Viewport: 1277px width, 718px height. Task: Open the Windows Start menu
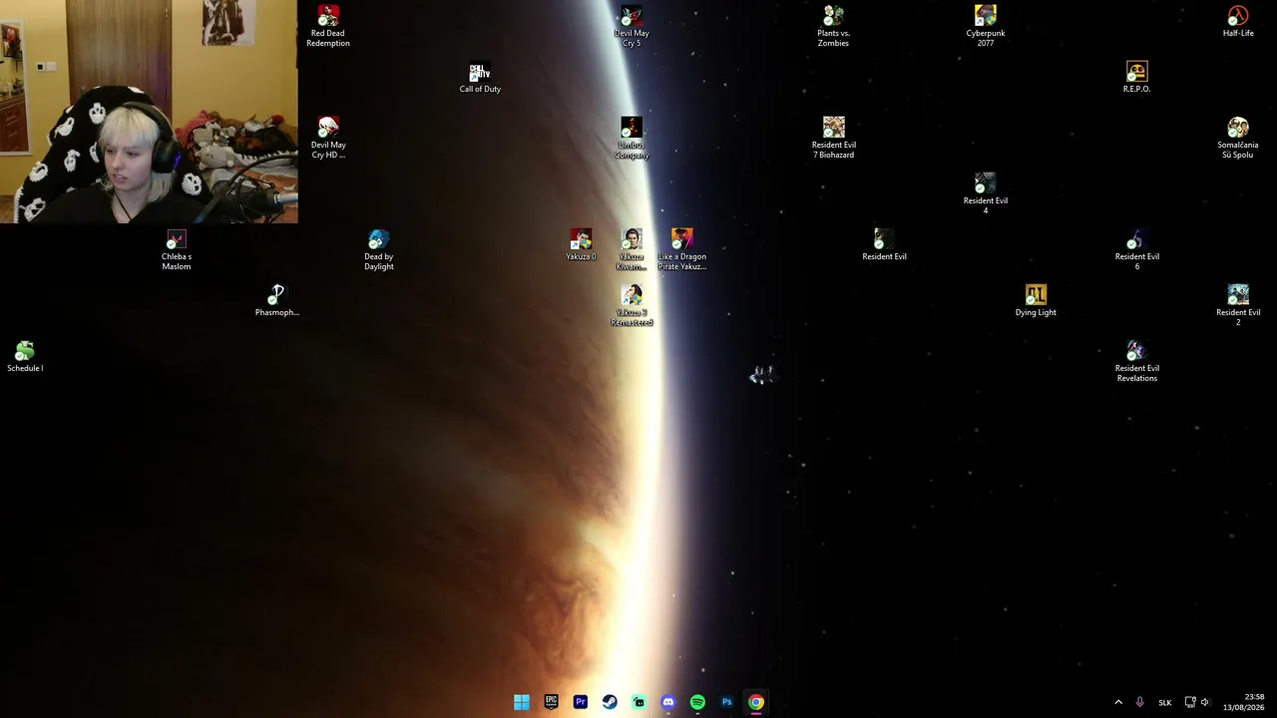coord(522,702)
